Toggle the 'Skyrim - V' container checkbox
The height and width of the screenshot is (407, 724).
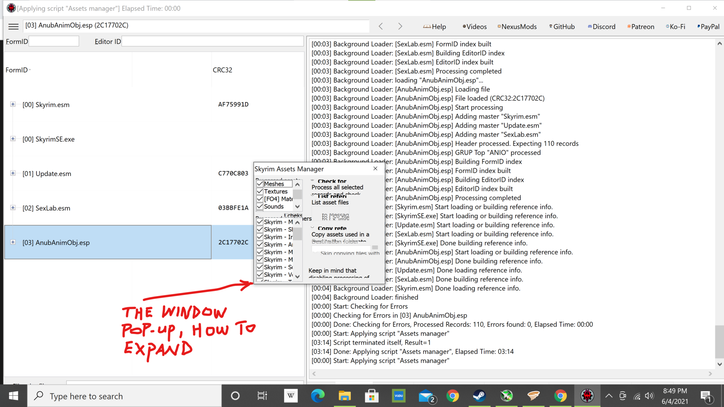point(260,275)
